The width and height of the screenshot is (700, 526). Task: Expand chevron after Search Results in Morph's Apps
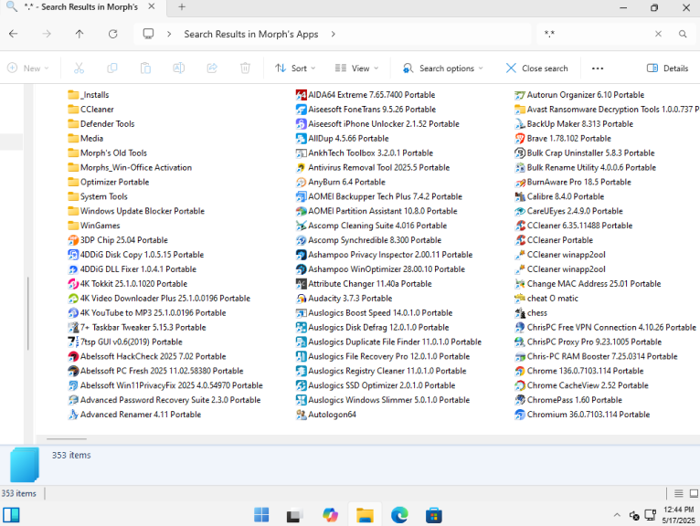pyautogui.click(x=333, y=34)
